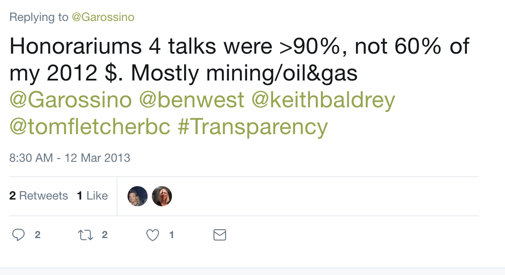Open the @tomfletcherbc mention
Image resolution: width=505 pixels, height=275 pixels.
tap(90, 127)
